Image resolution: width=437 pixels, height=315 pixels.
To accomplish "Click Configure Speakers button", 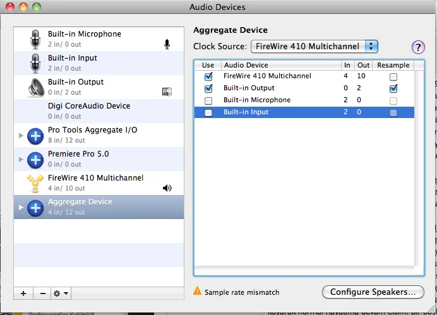I will click(373, 292).
